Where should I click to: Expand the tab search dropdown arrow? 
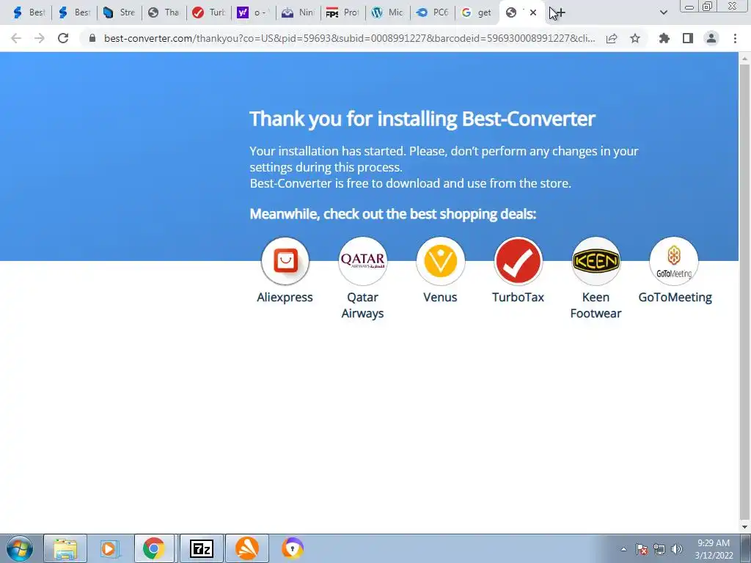tap(663, 12)
